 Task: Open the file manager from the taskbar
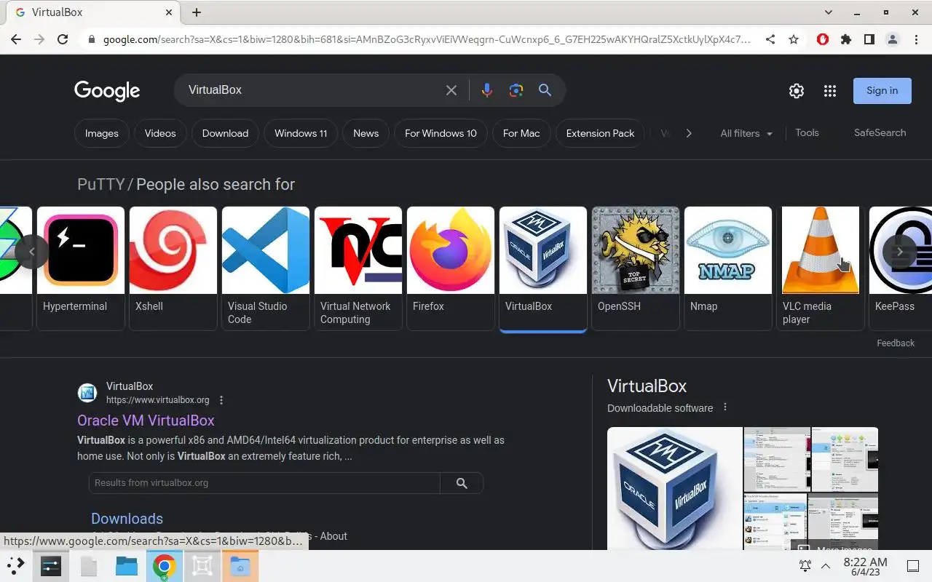pyautogui.click(x=127, y=565)
